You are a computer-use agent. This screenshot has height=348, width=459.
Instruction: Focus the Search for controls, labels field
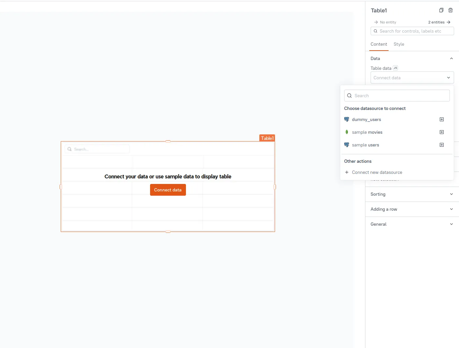(x=412, y=31)
